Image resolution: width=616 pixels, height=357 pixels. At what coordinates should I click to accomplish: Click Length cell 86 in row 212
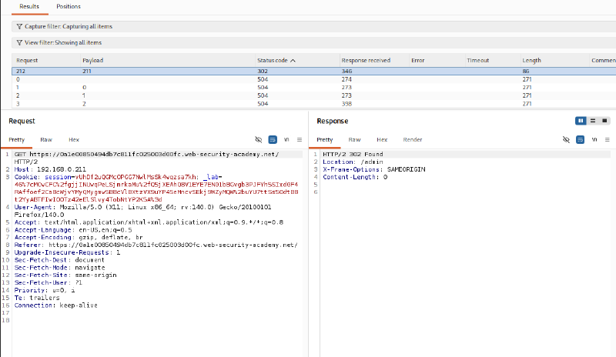point(526,71)
